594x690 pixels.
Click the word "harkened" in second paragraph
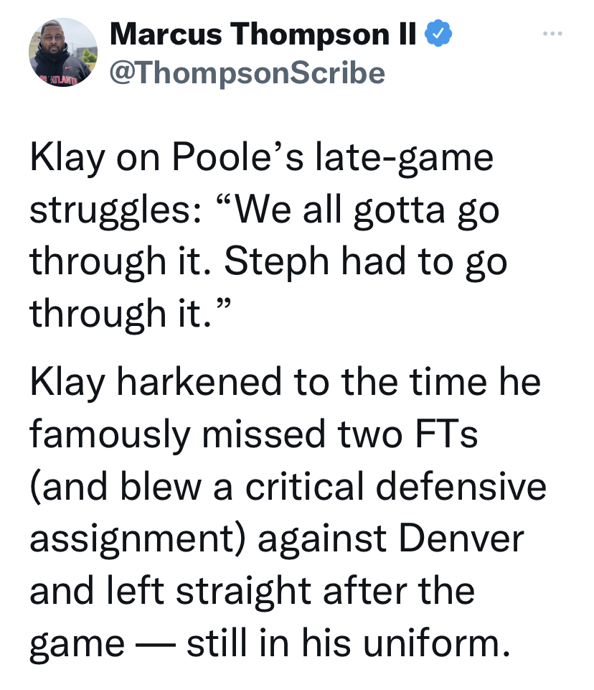[x=199, y=382]
